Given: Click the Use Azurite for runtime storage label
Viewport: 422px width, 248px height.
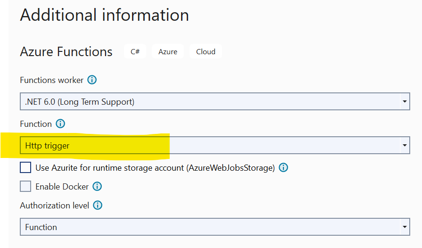Looking at the screenshot, I should coord(155,168).
